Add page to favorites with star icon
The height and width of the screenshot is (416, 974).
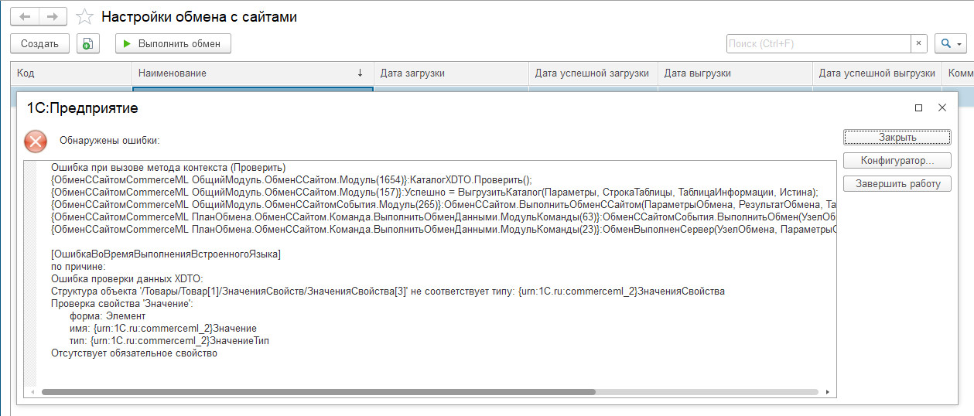point(85,17)
